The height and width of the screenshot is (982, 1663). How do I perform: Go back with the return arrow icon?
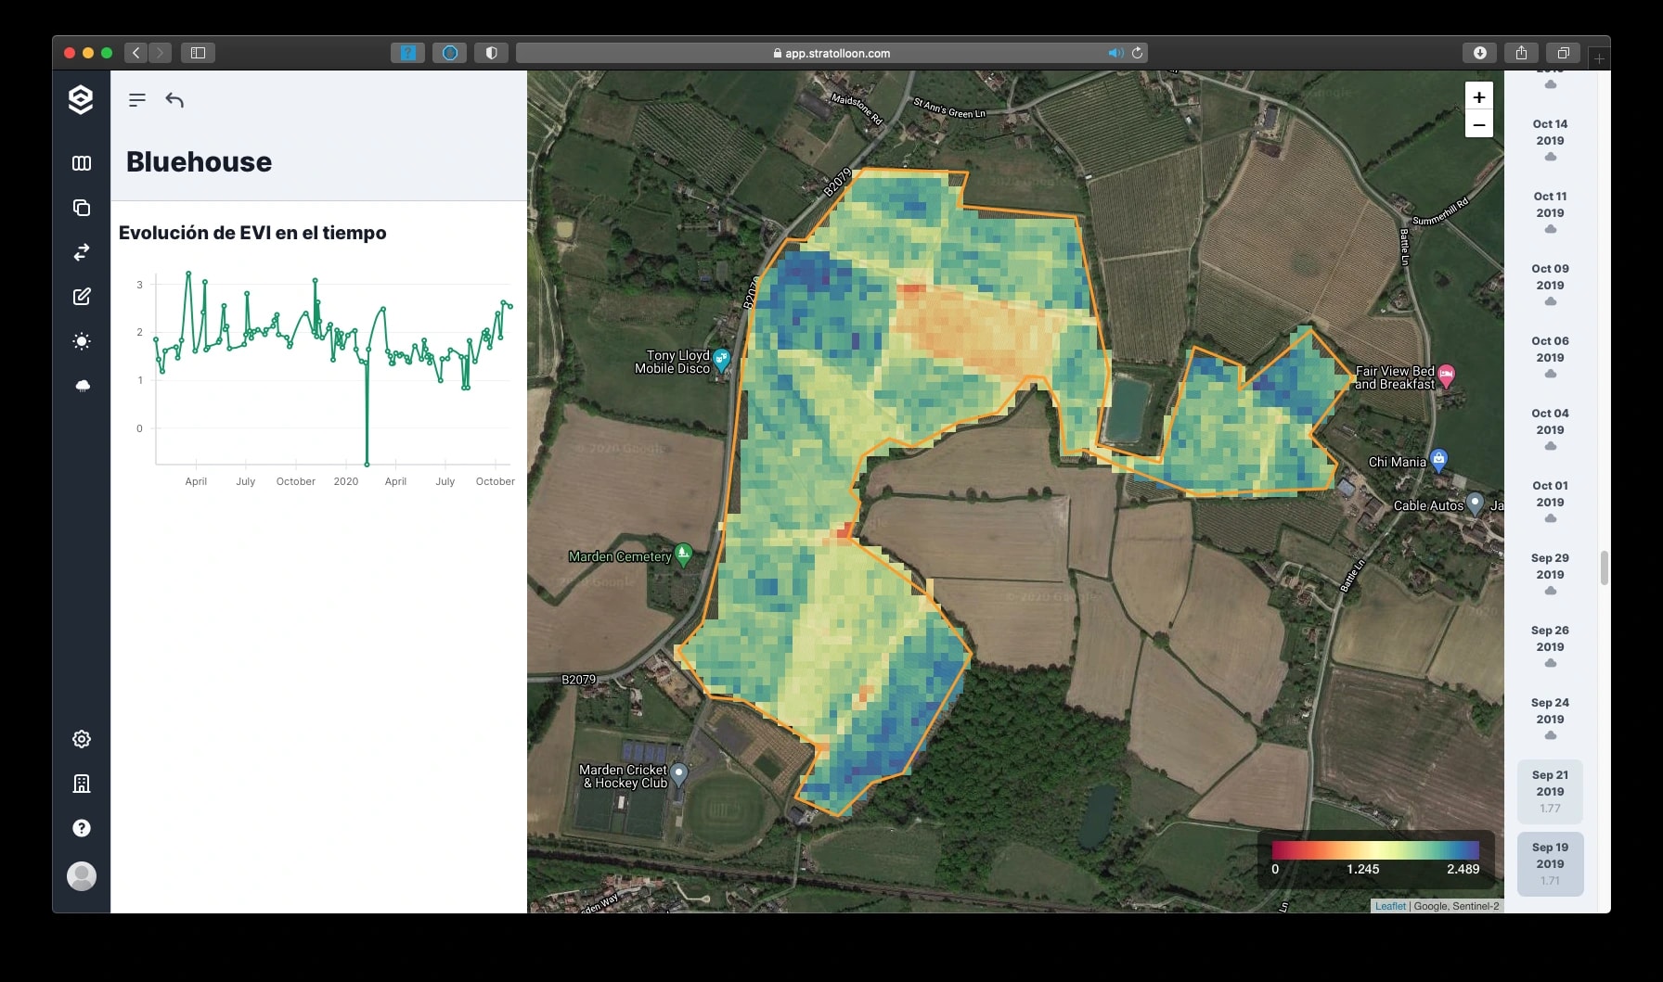(x=174, y=99)
